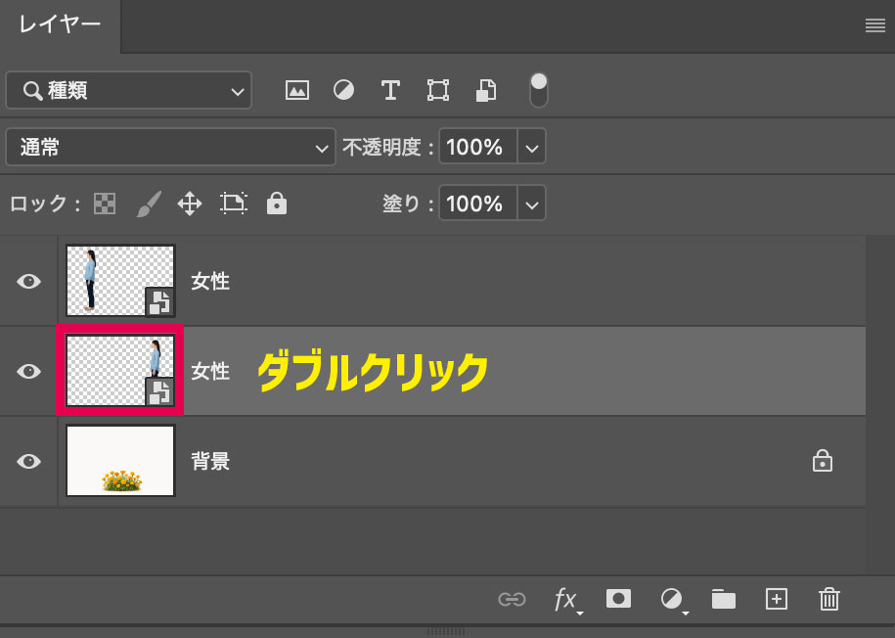Lock transparent pixels checkerboard icon

(105, 204)
